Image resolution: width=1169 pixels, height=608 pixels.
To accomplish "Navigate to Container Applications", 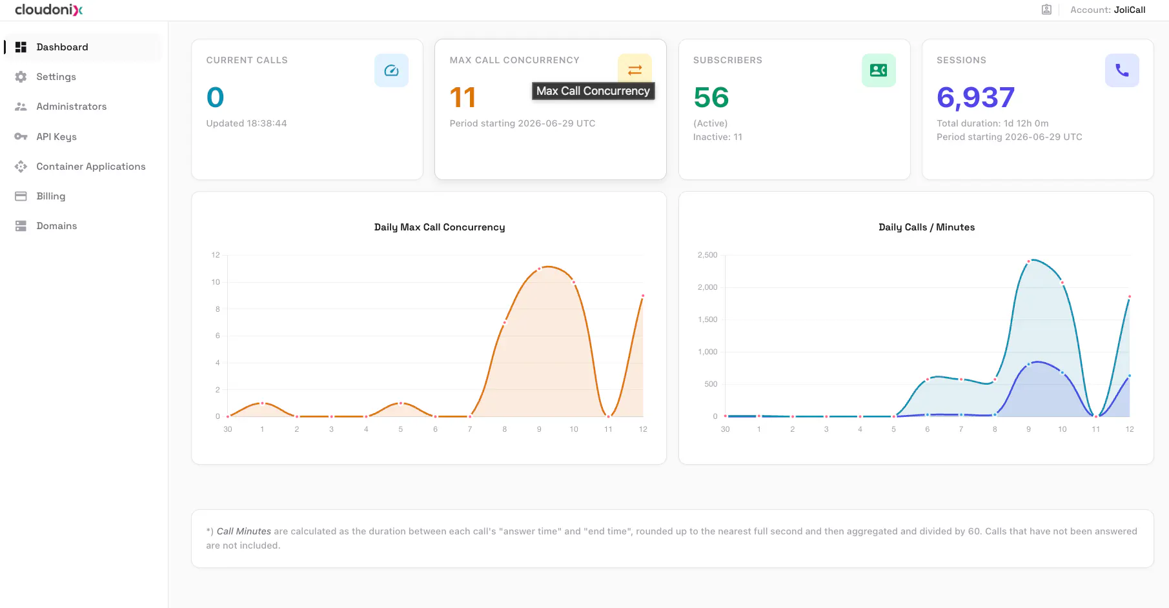I will (x=83, y=167).
